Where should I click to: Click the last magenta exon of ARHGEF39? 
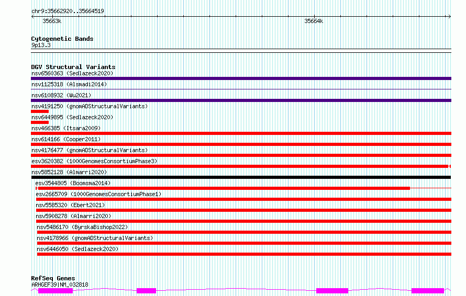[x=428, y=291]
